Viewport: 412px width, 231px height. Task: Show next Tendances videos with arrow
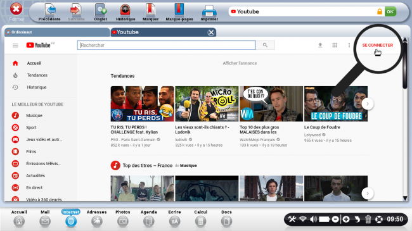[368, 104]
